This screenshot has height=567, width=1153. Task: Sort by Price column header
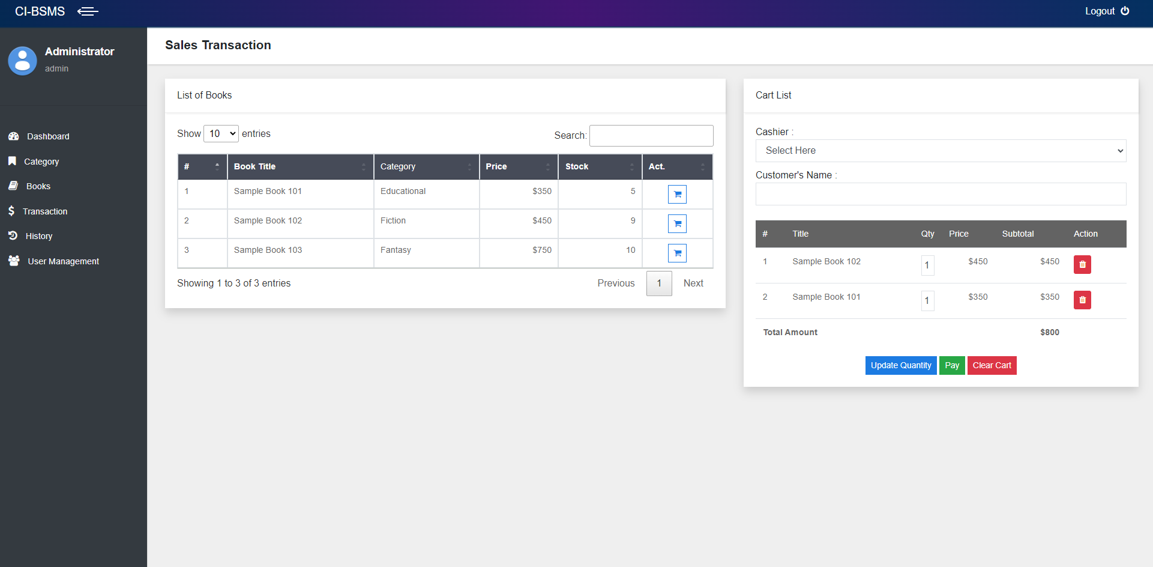[519, 166]
